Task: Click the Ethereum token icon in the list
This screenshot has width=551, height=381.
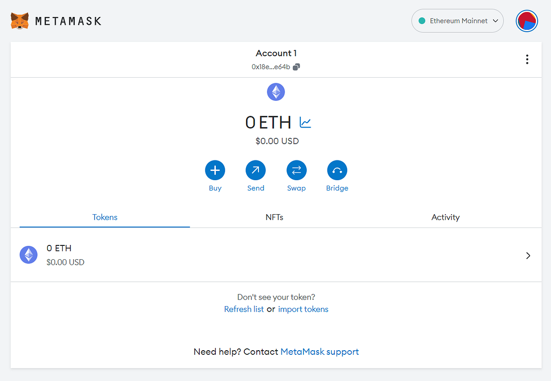Action: [x=28, y=255]
